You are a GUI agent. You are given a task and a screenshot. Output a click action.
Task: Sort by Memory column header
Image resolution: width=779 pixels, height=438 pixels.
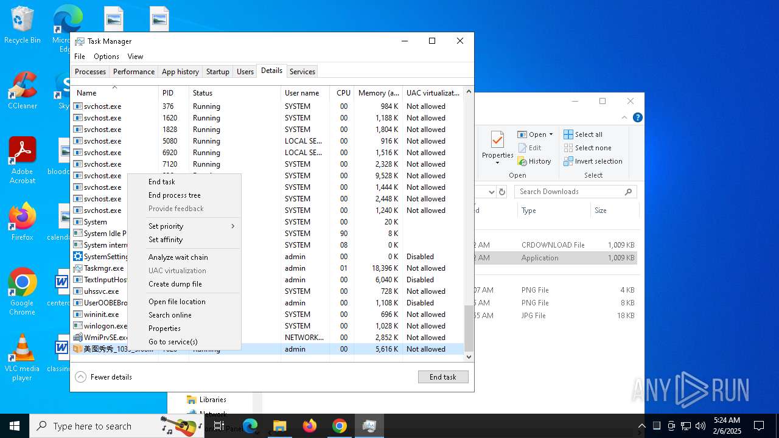click(379, 93)
